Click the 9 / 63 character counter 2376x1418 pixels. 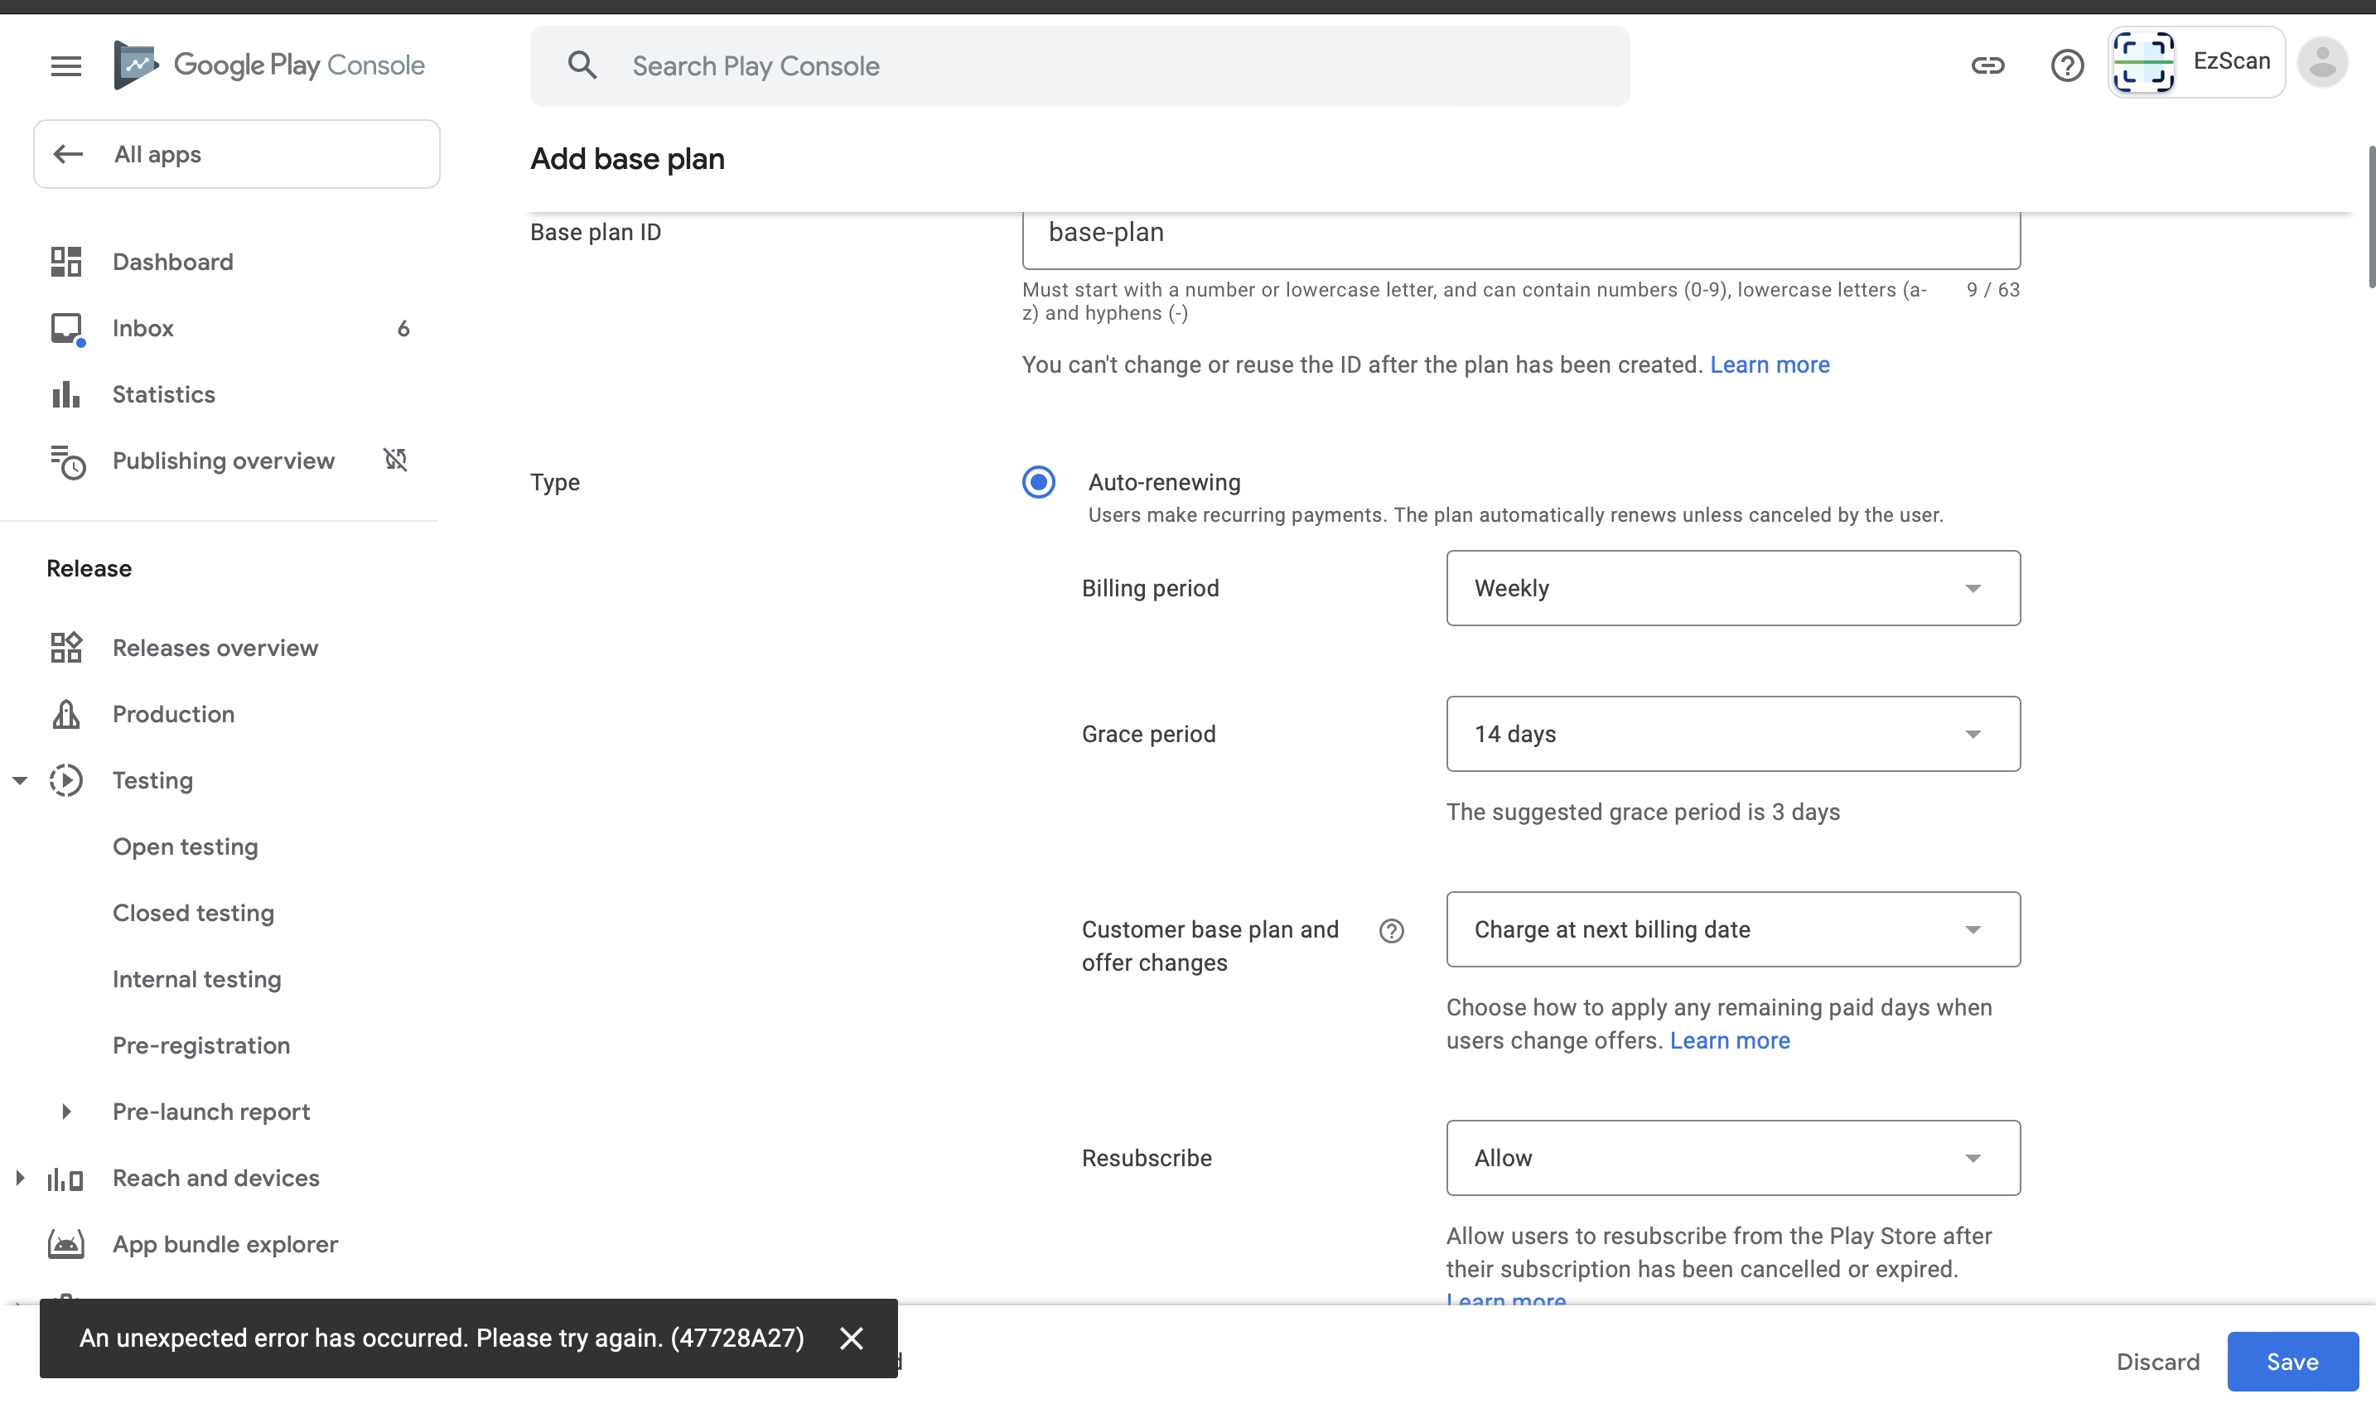[1992, 290]
